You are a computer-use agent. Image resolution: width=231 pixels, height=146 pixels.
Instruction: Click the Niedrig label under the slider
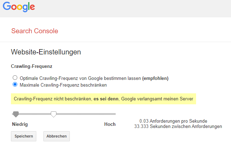20,124
